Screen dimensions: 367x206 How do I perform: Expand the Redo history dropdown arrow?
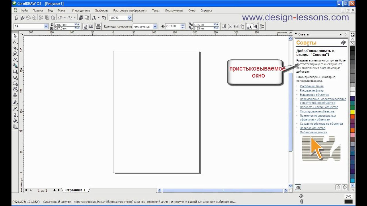pos(75,18)
